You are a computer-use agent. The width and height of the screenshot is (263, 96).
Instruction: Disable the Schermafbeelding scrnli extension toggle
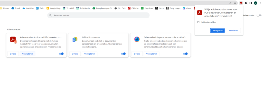[185, 54]
